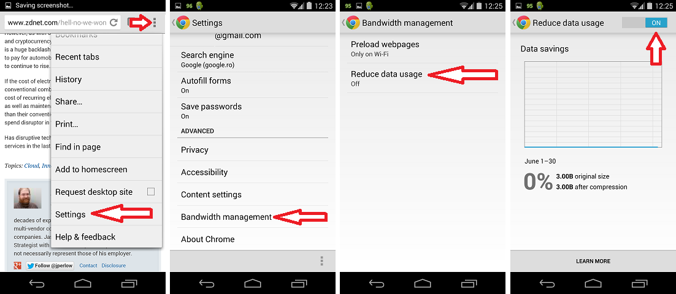
Task: Tap Chrome logo beside Bandwidth management title
Action: pos(353,23)
